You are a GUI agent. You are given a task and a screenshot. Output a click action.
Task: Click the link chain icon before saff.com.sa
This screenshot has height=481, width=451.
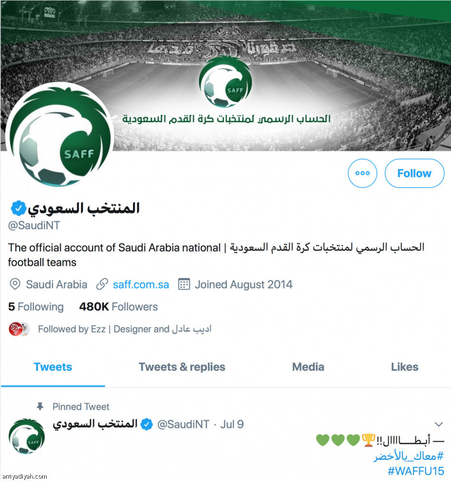pos(102,284)
